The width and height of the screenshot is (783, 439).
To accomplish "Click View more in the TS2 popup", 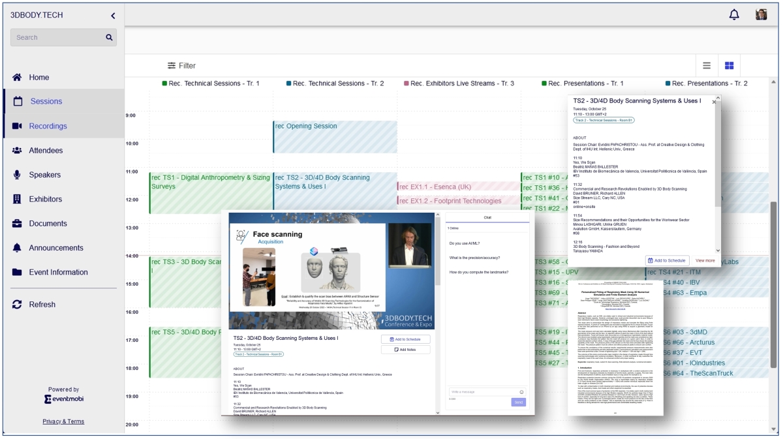I will pos(705,260).
